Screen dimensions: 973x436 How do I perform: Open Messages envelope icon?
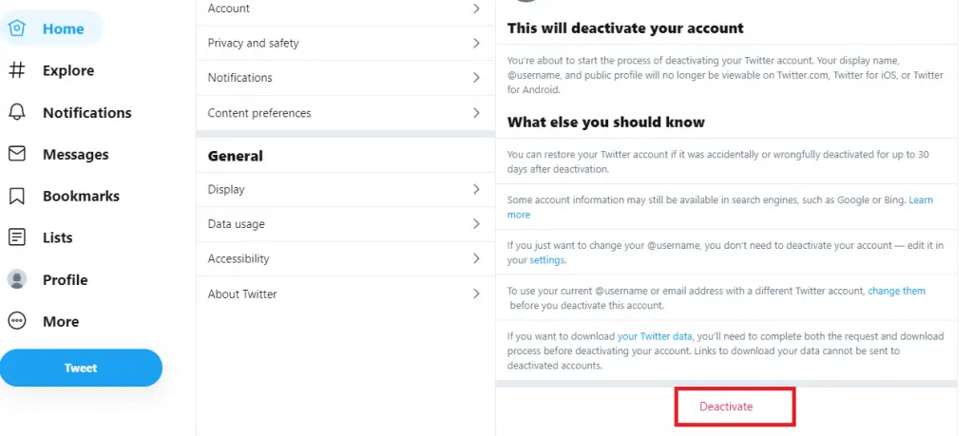[x=17, y=154]
